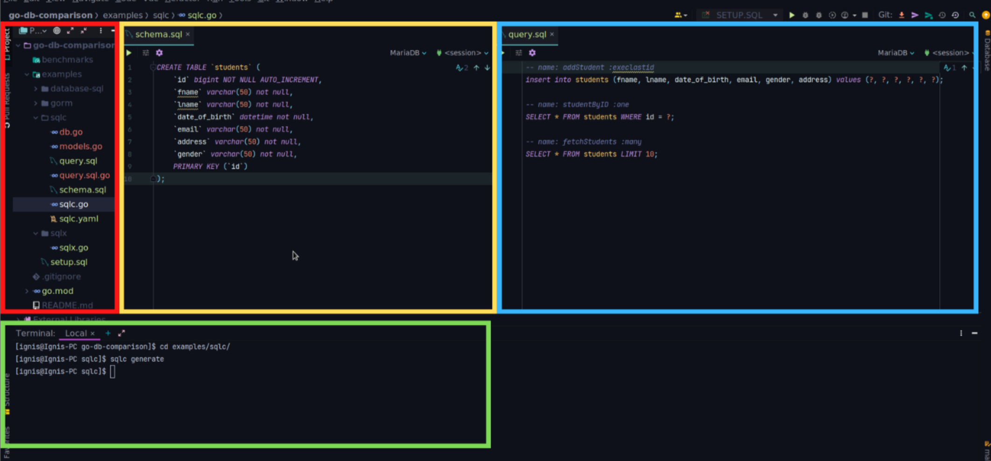Expand all items in Project panel
Viewport: 991px width, 461px height.
coord(70,31)
